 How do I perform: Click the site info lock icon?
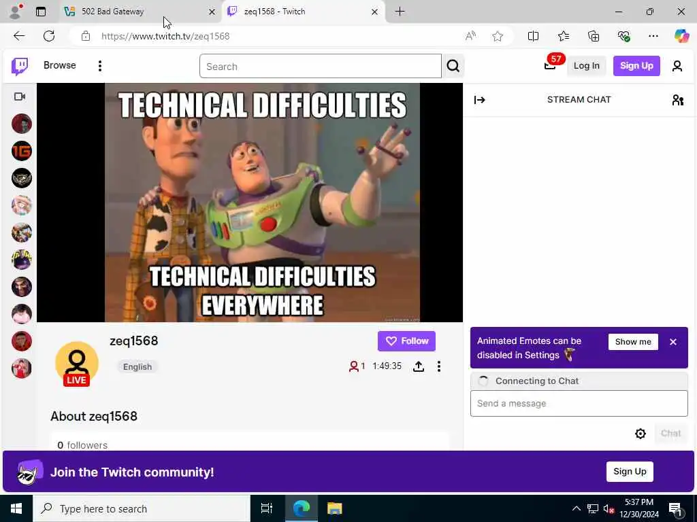86,36
